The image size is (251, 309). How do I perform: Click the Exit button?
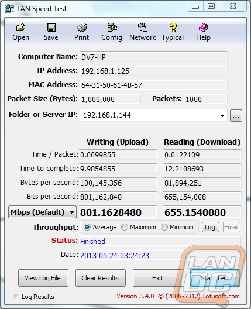[158, 278]
